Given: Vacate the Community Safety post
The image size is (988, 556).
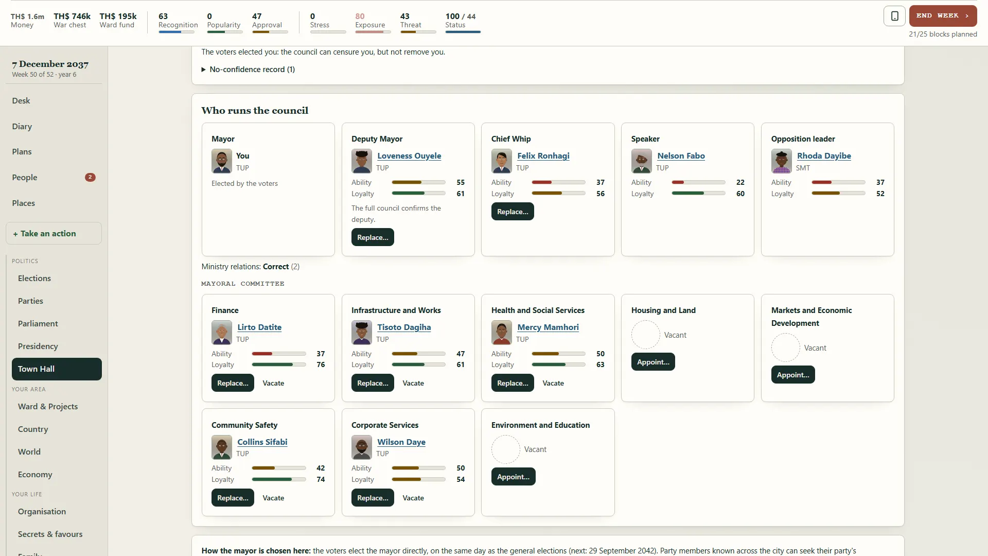Looking at the screenshot, I should tap(273, 498).
